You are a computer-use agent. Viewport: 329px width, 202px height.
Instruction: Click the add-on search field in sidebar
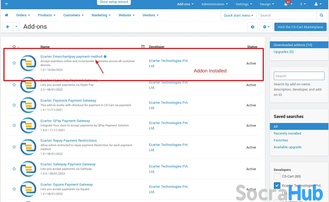pos(299,76)
